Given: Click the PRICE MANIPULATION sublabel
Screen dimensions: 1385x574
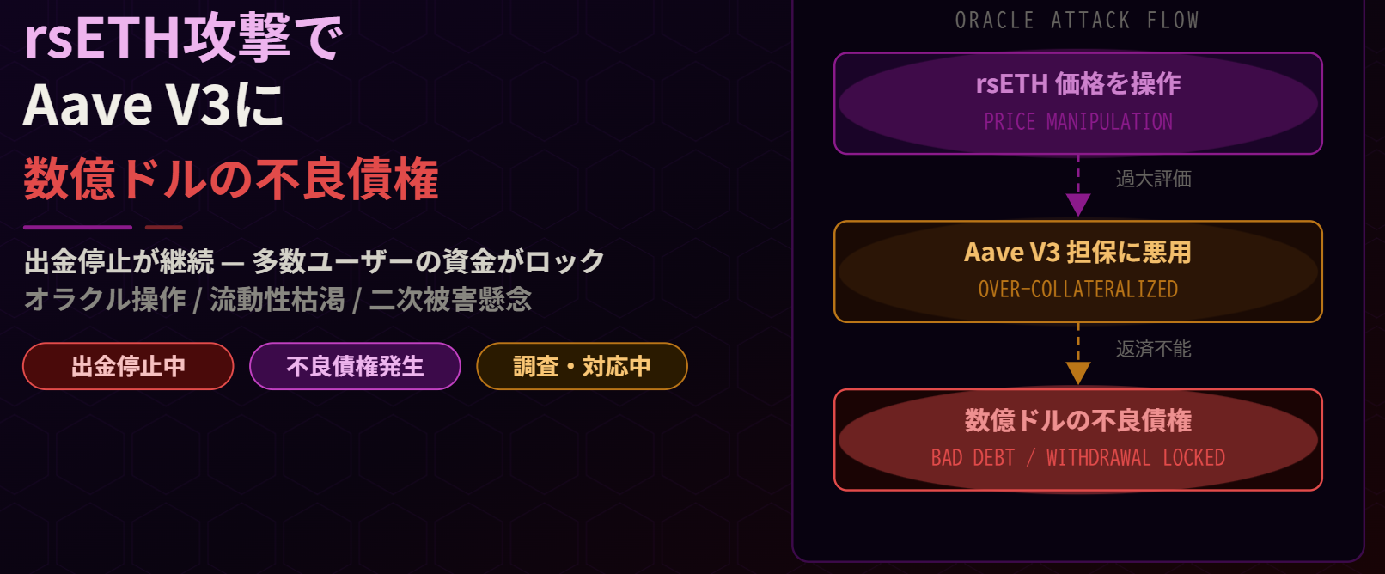Looking at the screenshot, I should pos(1078,122).
